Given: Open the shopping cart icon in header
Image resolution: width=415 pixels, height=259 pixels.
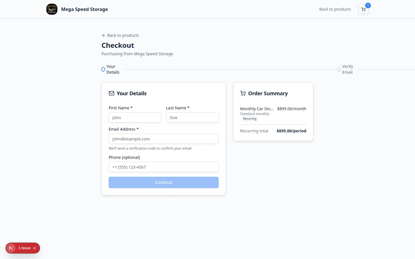Looking at the screenshot, I should pos(363,9).
